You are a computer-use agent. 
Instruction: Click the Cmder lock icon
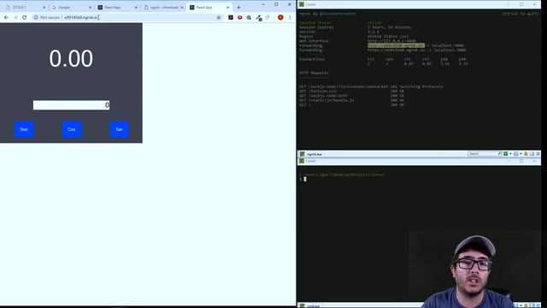[x=526, y=154]
